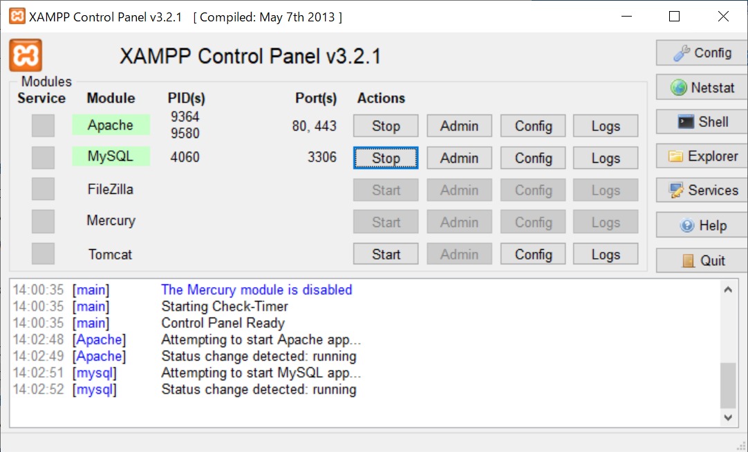Click the Mercury module name

click(x=111, y=221)
